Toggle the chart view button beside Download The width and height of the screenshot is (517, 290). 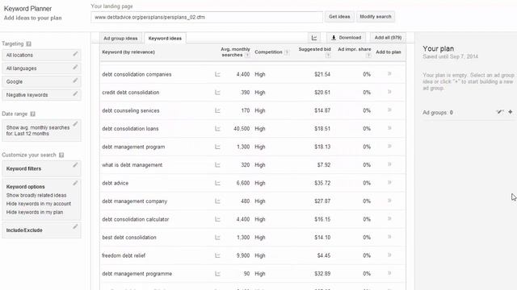pos(314,38)
